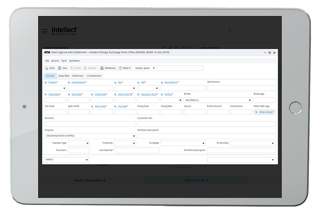Switch to the L2 Settlement tab
This screenshot has height=211, width=316.
94,76
